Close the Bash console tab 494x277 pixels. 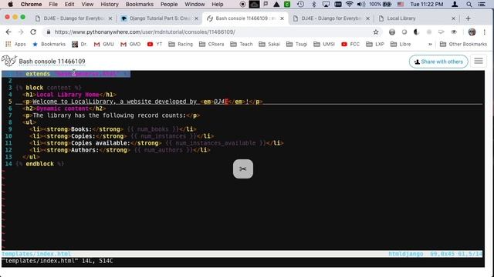tap(282, 18)
